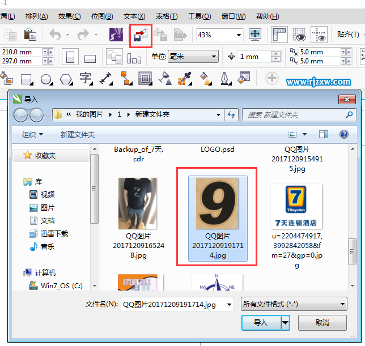The image size is (365, 346).
Task: Select the Parallel Dimension tool
Action: point(105,78)
